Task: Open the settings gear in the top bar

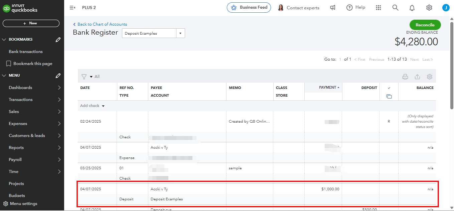Action: [x=429, y=8]
